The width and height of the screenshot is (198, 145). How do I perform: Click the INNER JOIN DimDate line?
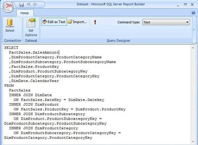pyautogui.click(x=30, y=95)
